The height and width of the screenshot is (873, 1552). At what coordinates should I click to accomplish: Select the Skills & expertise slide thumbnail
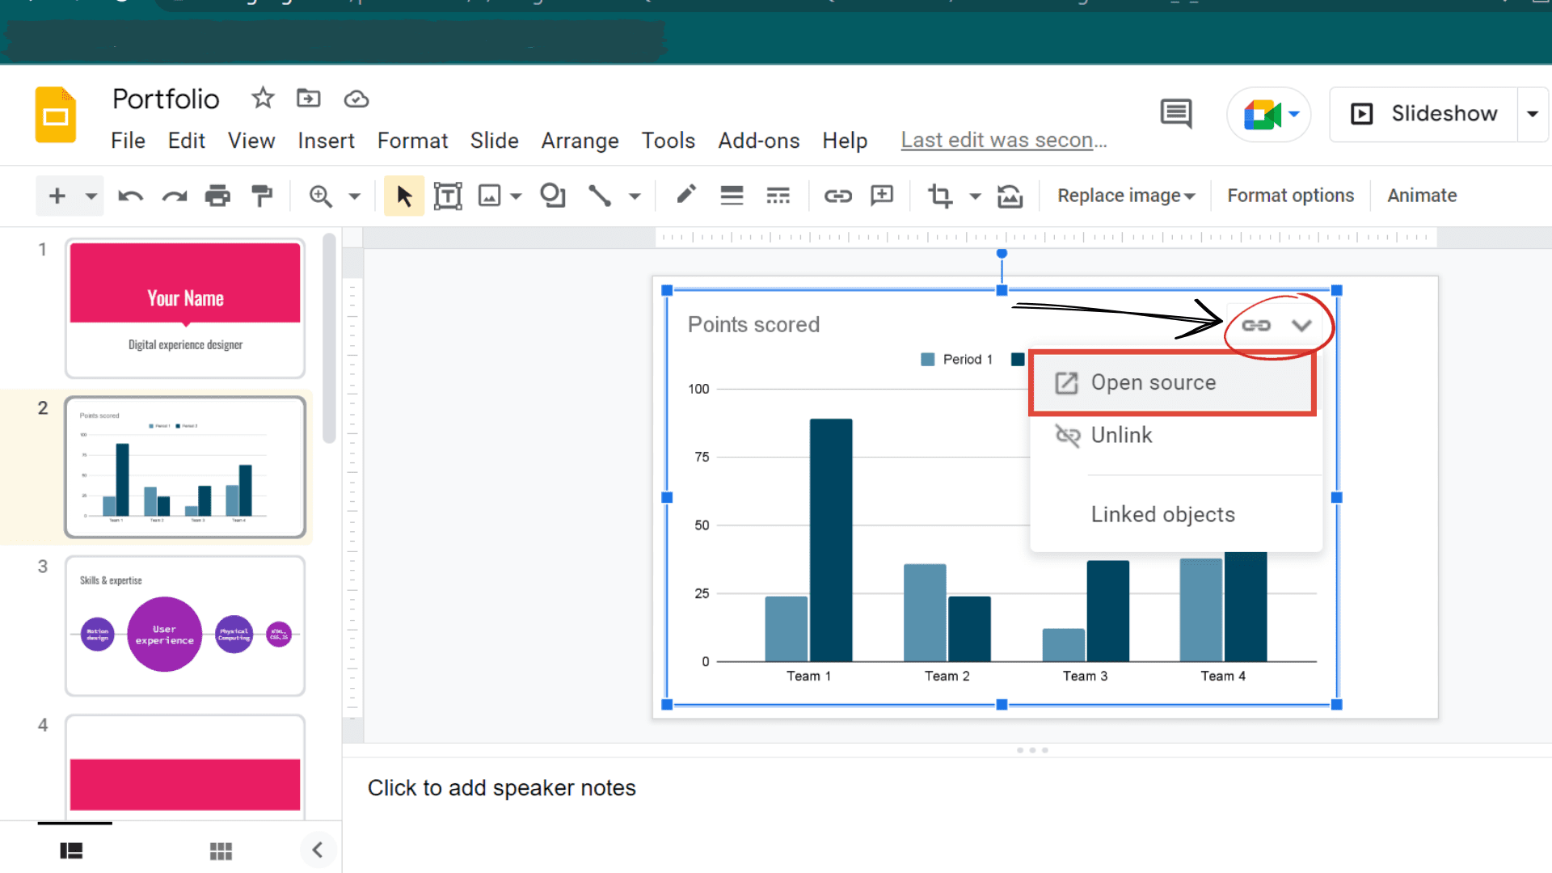tap(185, 626)
